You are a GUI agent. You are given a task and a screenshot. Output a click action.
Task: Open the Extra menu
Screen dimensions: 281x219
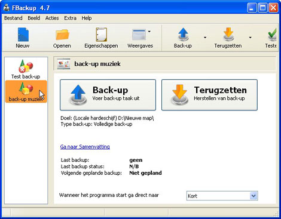(70, 18)
